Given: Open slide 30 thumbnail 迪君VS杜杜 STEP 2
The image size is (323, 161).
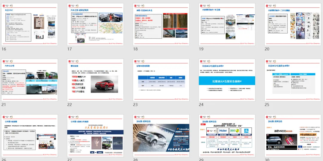Looking at the screenshot, I should [293, 136].
